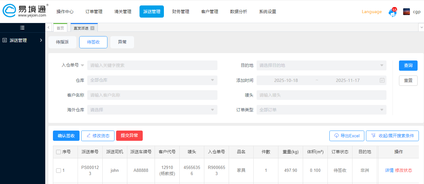Close the 直发派送 tab
424x184 pixels.
[92, 28]
